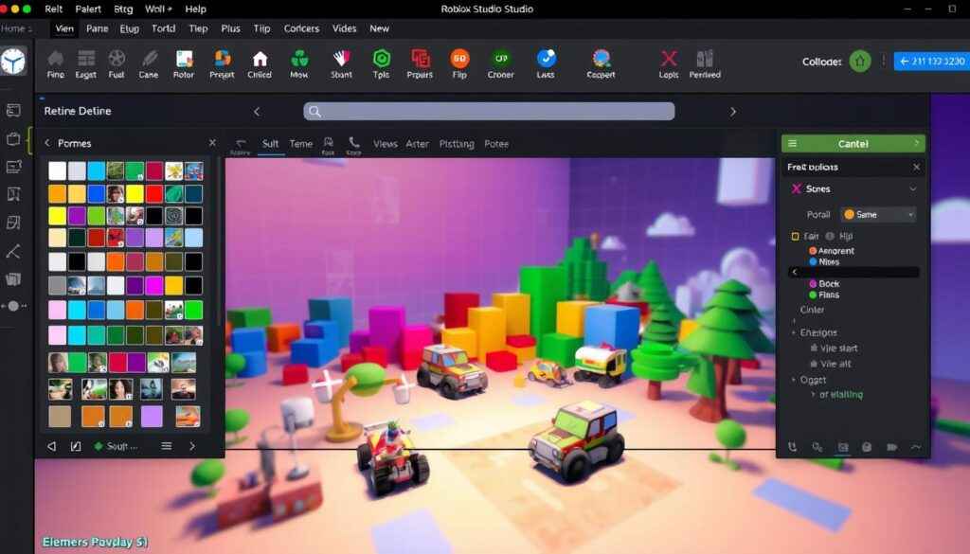Toggle the Fain checkbox
The height and width of the screenshot is (554, 970).
795,236
